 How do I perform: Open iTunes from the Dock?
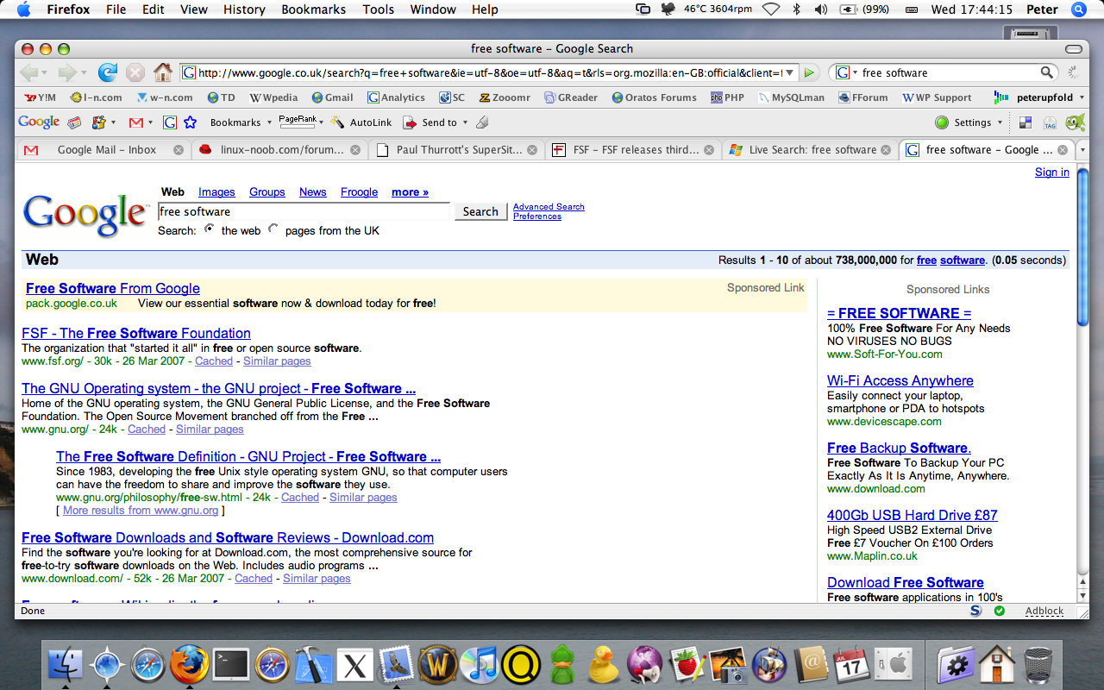tap(479, 664)
